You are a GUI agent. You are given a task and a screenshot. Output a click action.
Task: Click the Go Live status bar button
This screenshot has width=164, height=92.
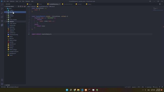155,87
